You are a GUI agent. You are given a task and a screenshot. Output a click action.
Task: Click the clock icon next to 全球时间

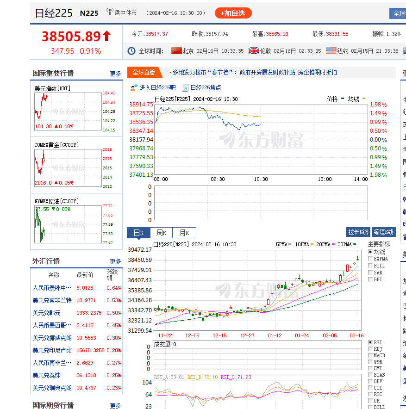click(x=131, y=51)
